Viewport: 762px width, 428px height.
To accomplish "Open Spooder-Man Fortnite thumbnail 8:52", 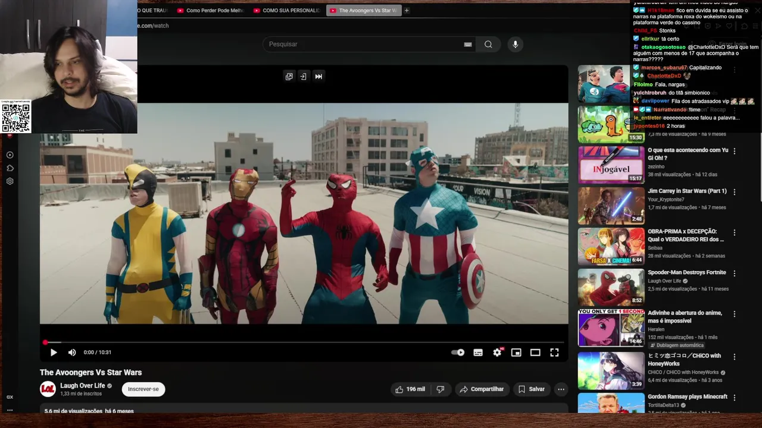I will (611, 287).
